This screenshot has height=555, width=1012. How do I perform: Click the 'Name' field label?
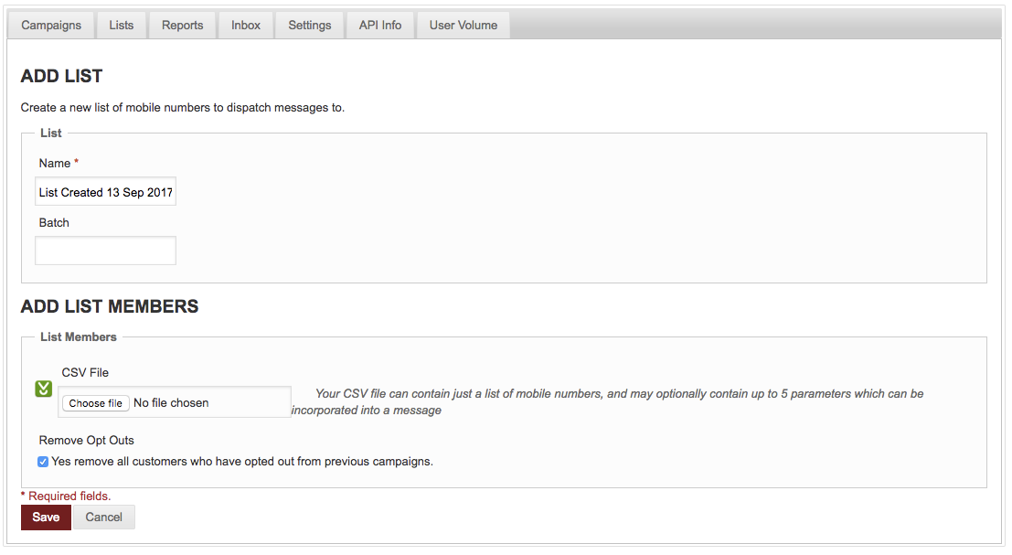point(55,164)
